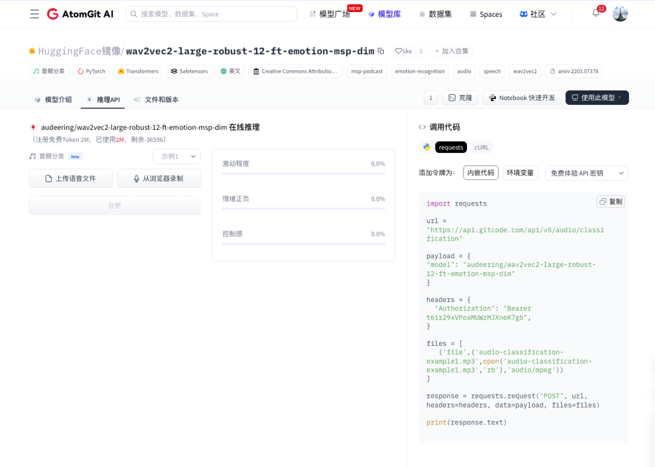Choose 内嵌代码 token mode
This screenshot has height=467, width=655.
tap(481, 172)
